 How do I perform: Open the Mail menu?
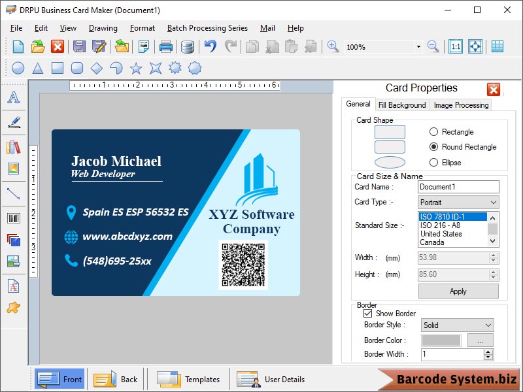click(267, 28)
